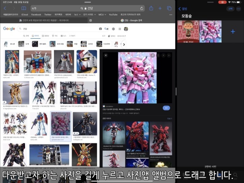Show more suggestion chips with arrow

click(x=124, y=44)
